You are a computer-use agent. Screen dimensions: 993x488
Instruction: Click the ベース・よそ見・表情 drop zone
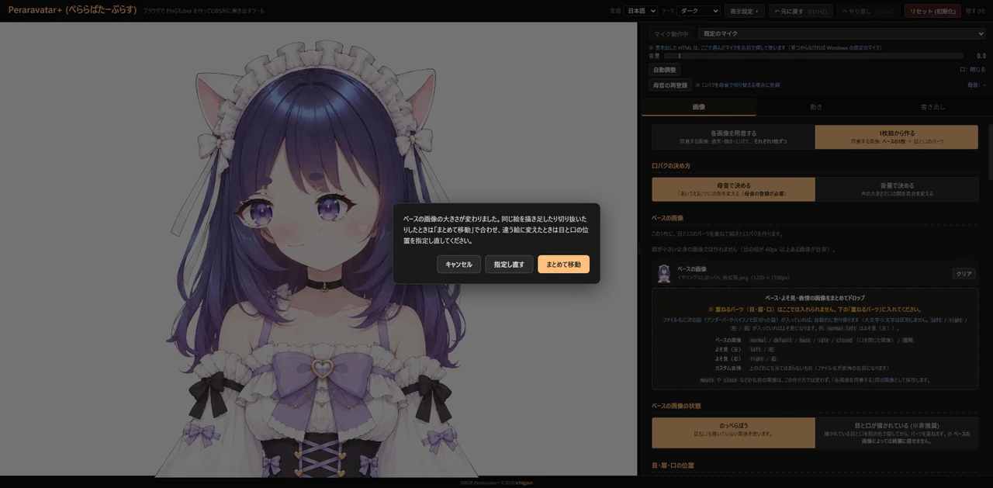tap(815, 338)
